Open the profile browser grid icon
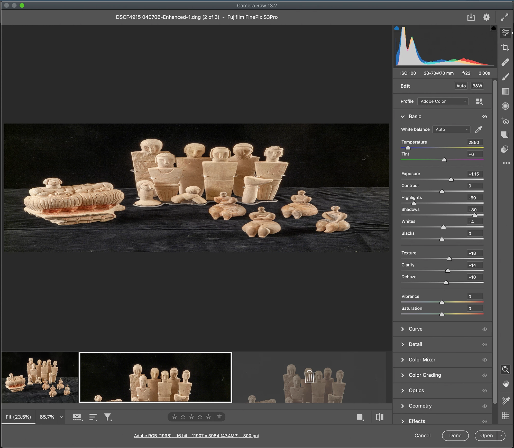This screenshot has height=448, width=514. coord(479,101)
